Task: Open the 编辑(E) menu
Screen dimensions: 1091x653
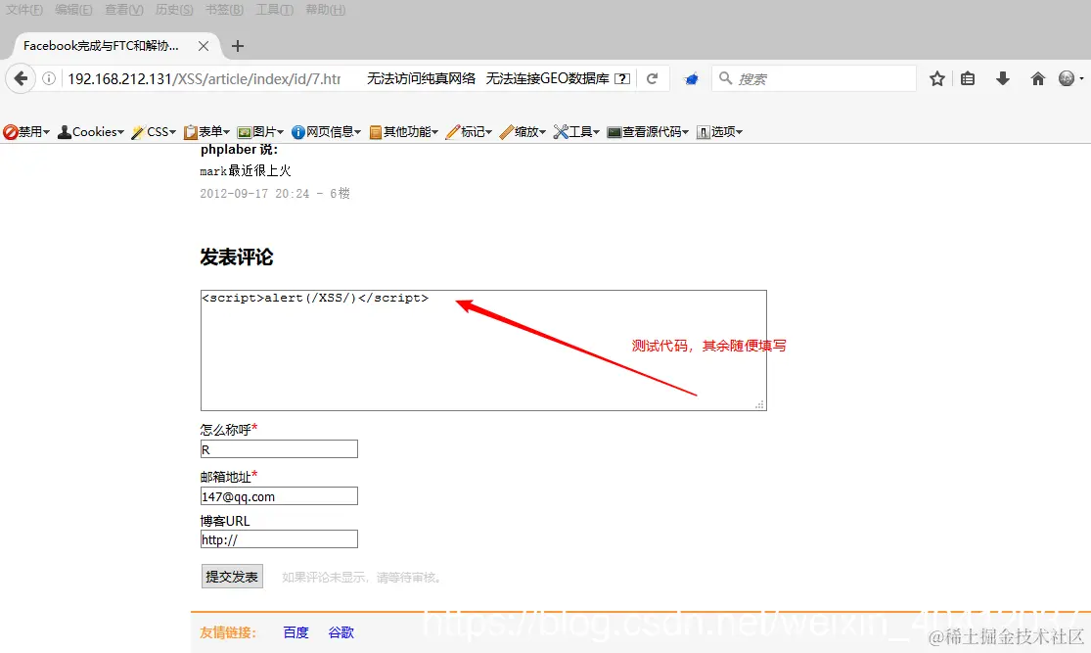Action: coord(73,10)
